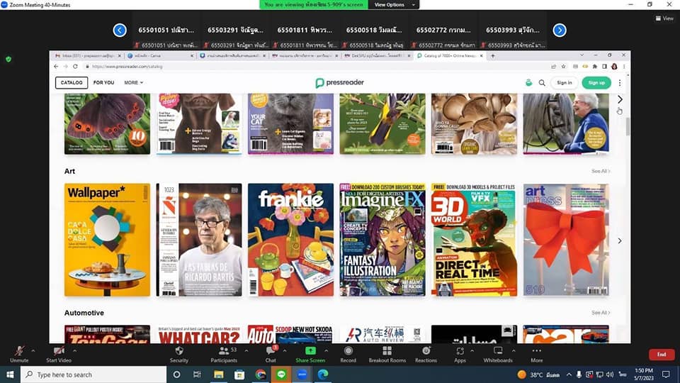Open the Participants panel

click(x=224, y=352)
